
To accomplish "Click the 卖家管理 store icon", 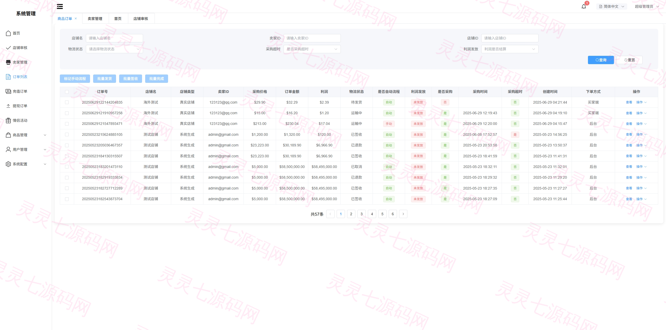I will tap(8, 62).
